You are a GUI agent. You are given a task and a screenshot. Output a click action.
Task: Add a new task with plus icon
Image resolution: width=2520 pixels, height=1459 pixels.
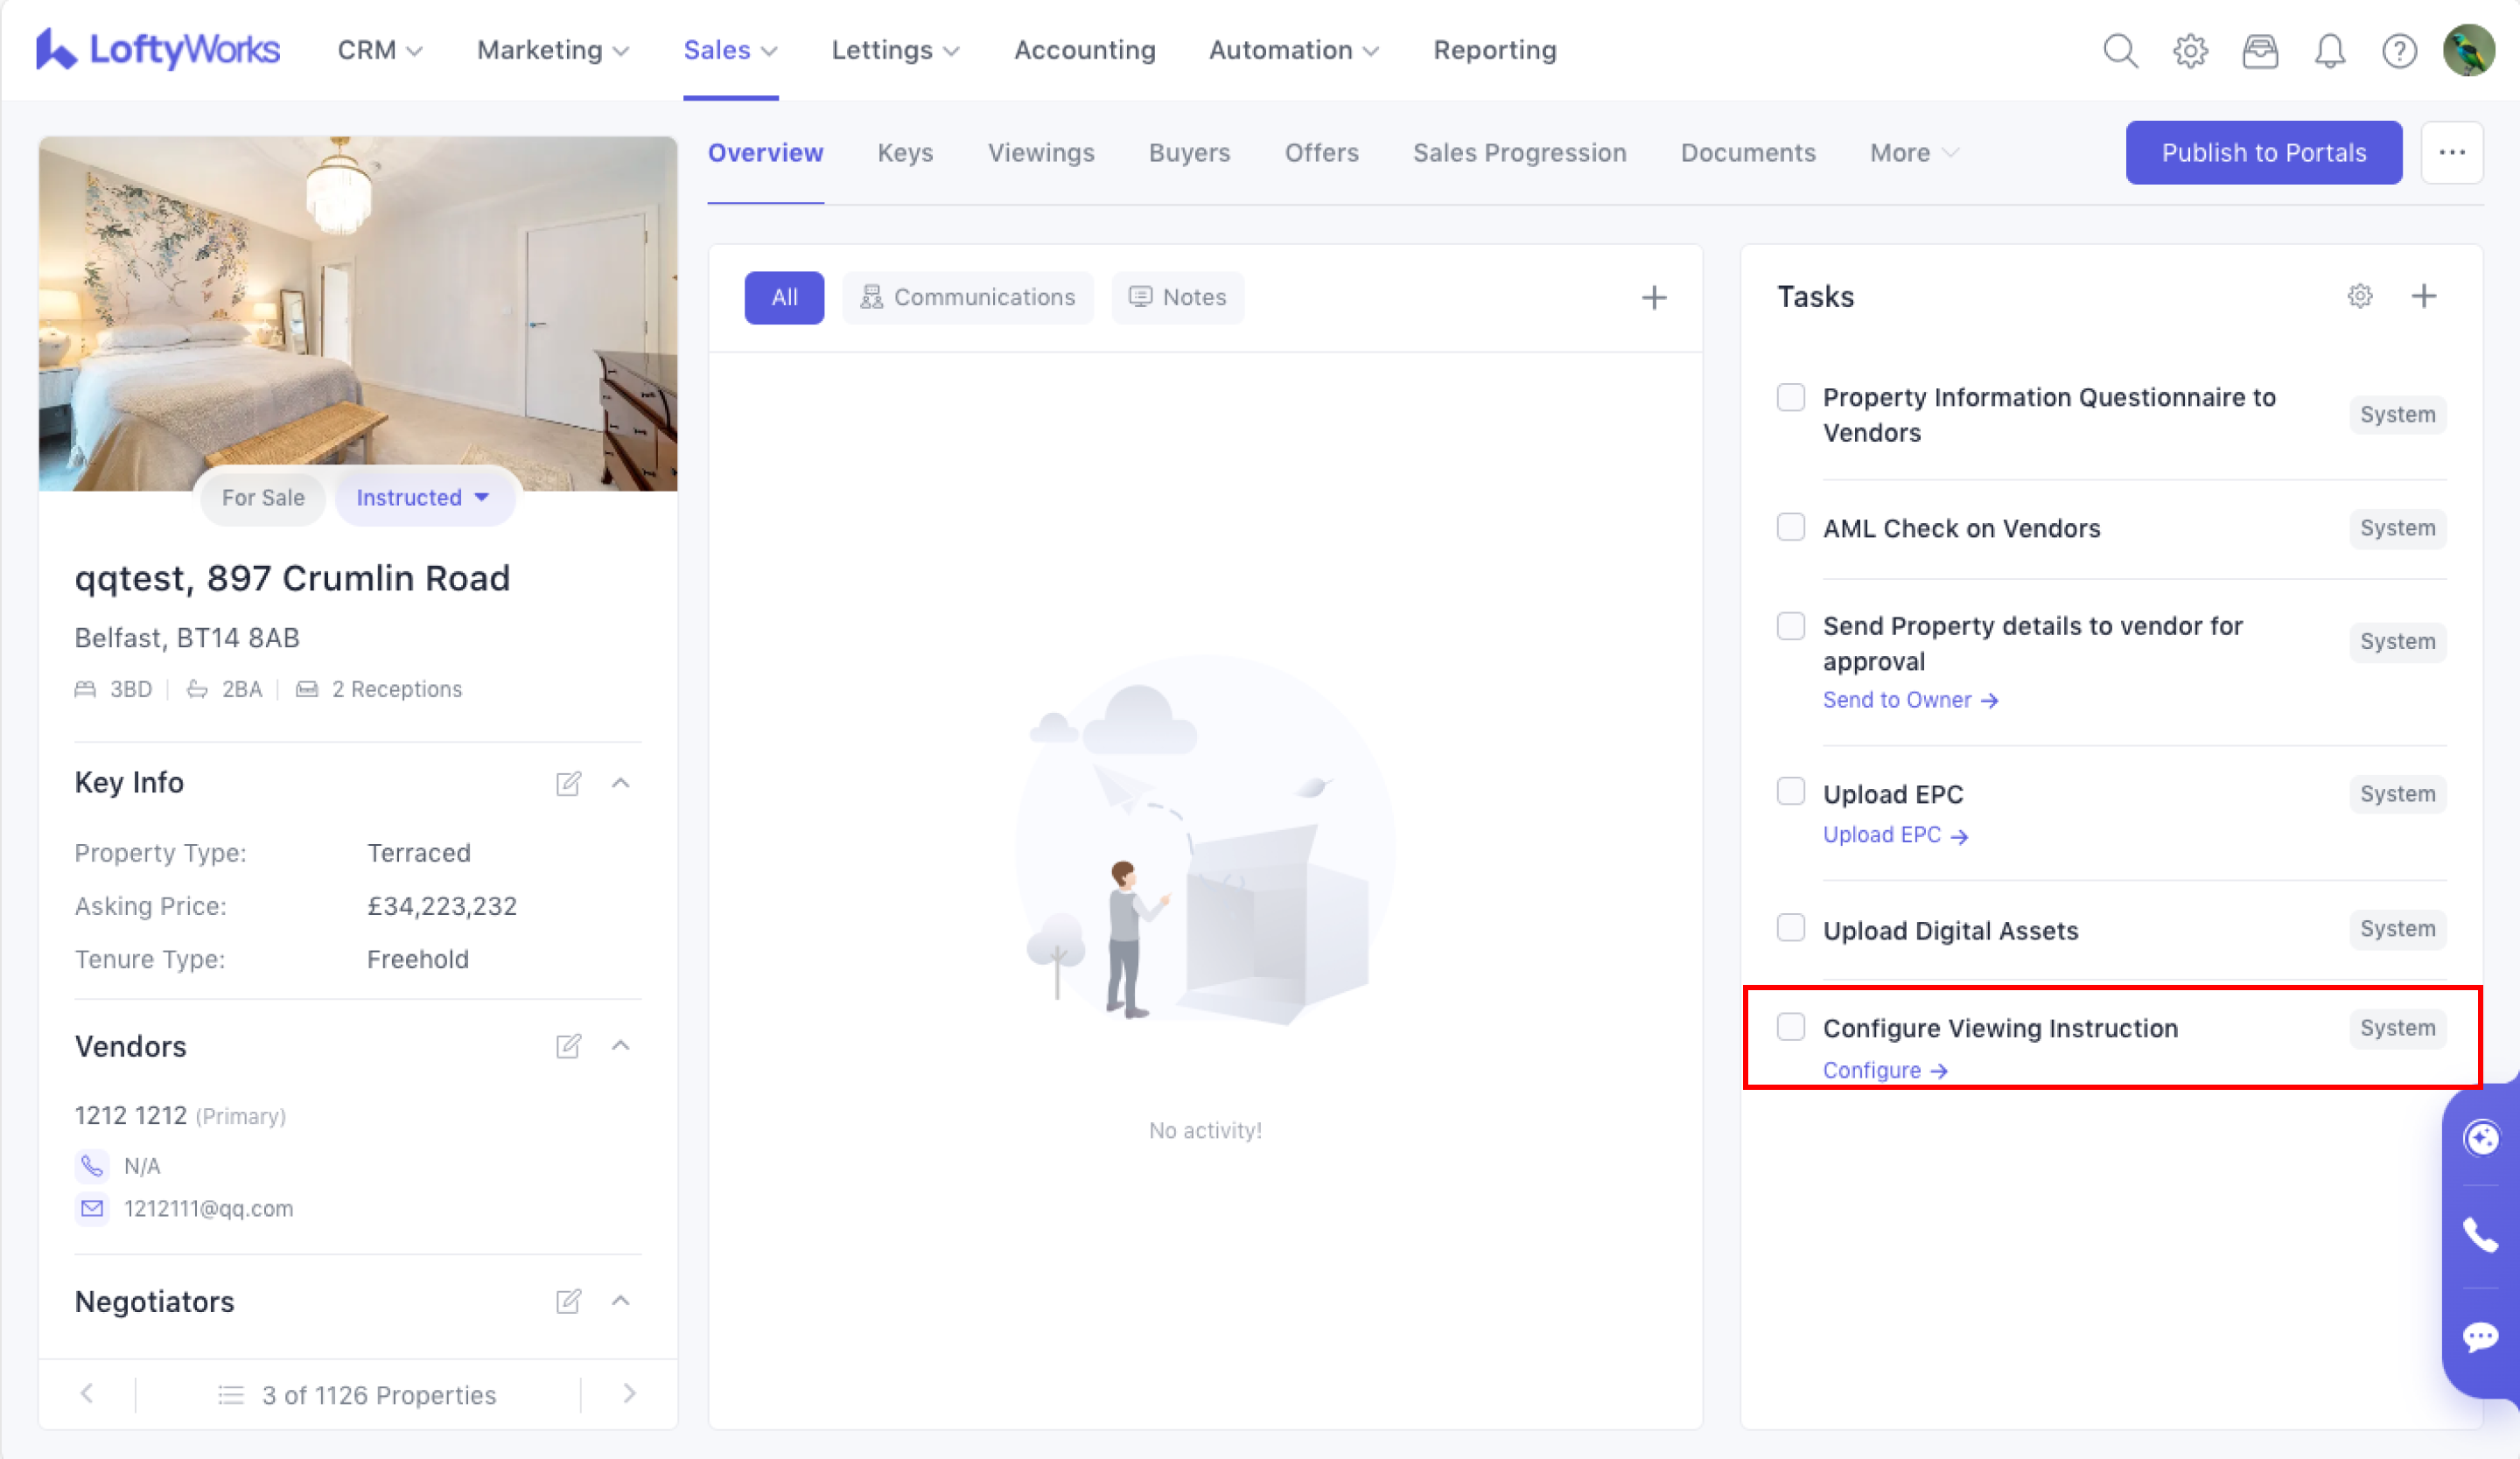[2423, 296]
